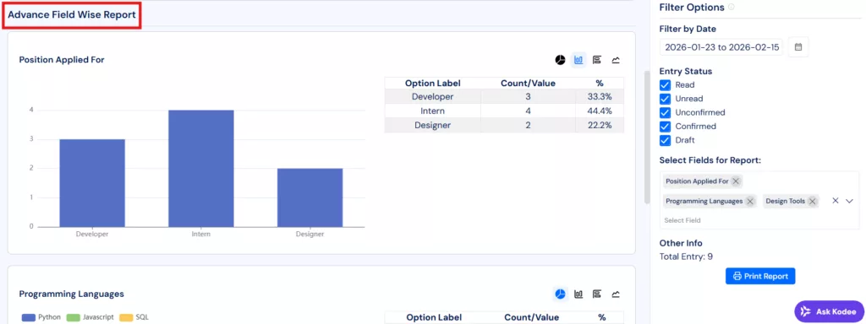Toggle the SQL legend swatch
This screenshot has height=324, width=866.
click(x=126, y=317)
